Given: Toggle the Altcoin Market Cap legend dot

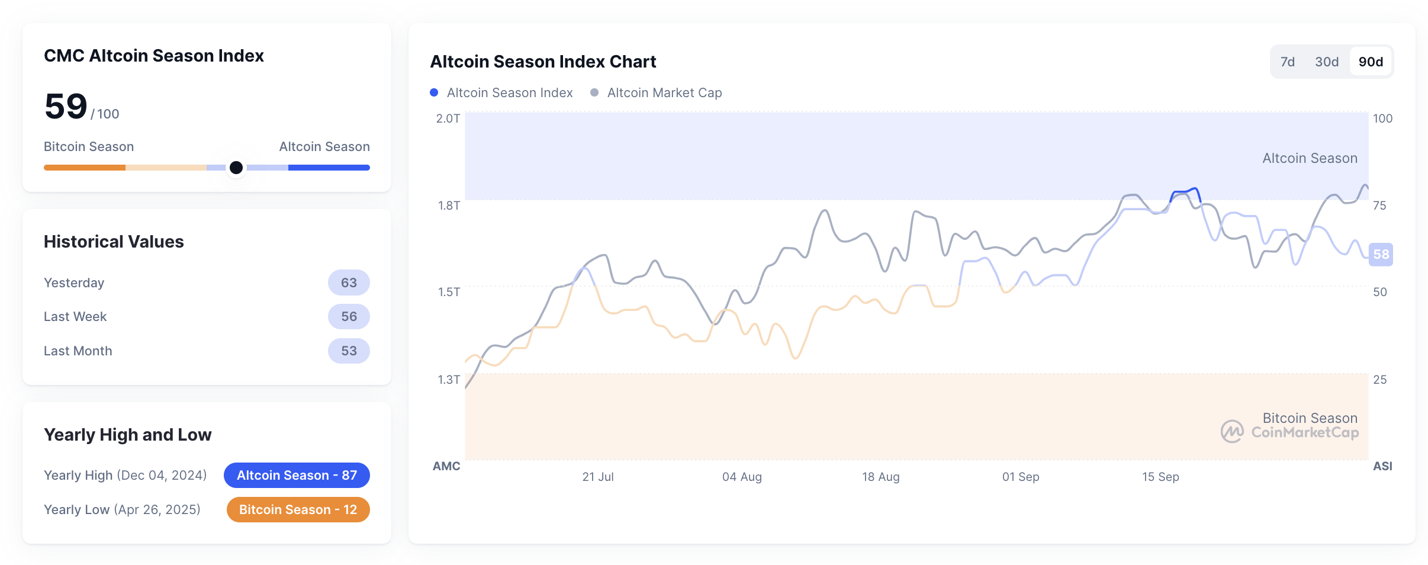Looking at the screenshot, I should pos(594,92).
